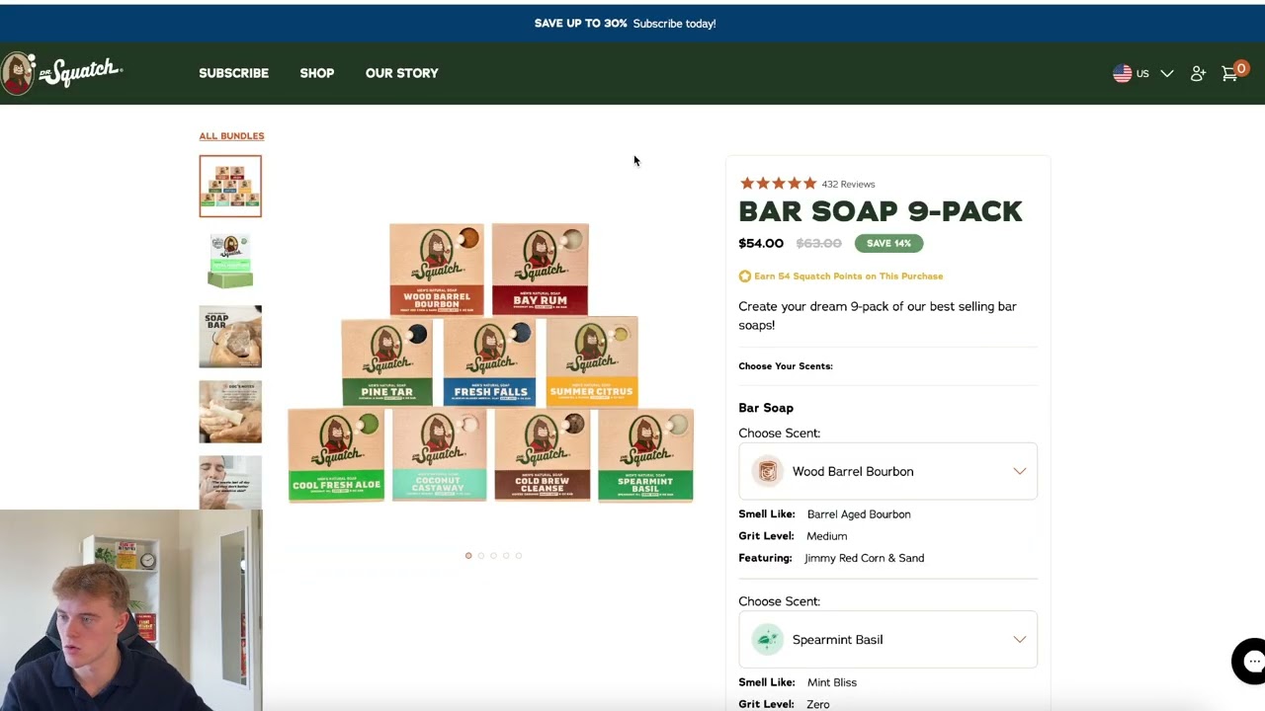The width and height of the screenshot is (1265, 711).
Task: Click Earn 54 Squatch Points text
Action: click(x=848, y=276)
